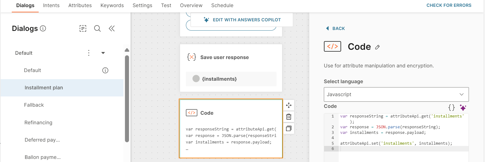Switch to the Intents tab
The width and height of the screenshot is (485, 162).
[51, 6]
